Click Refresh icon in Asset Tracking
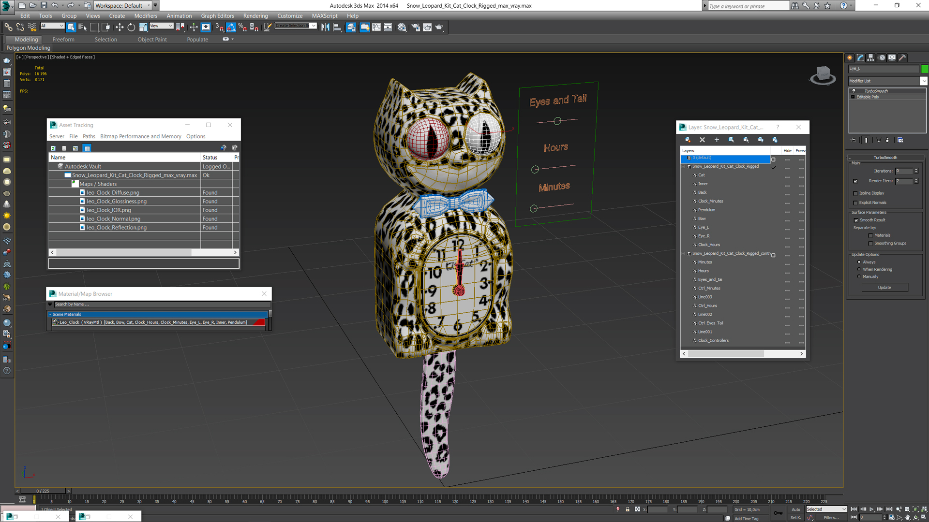 [x=53, y=148]
